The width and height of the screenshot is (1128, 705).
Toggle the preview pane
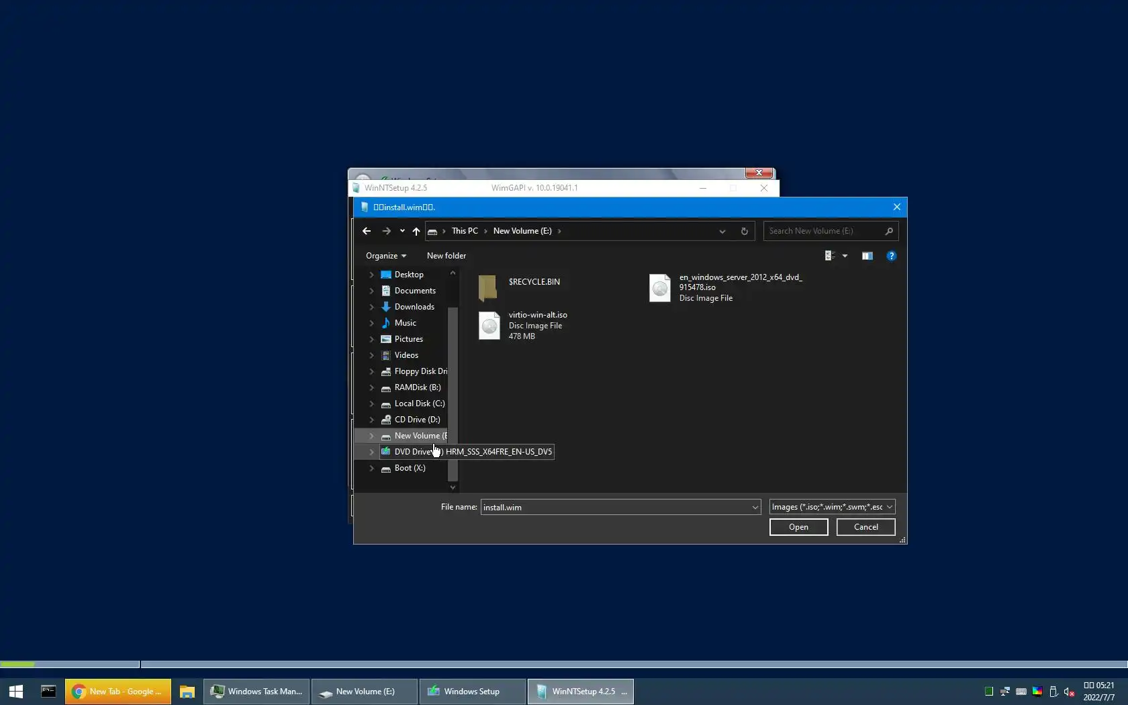point(867,256)
